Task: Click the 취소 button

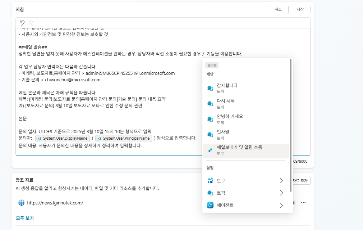Action: click(278, 9)
